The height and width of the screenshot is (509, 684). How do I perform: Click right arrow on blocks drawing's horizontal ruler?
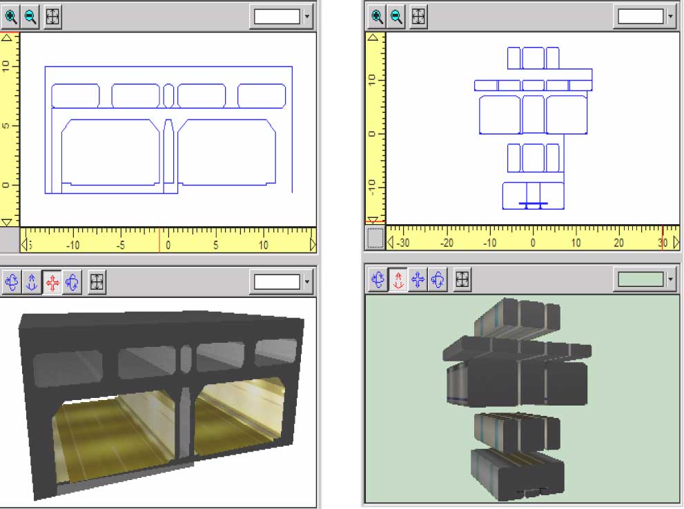tap(676, 242)
